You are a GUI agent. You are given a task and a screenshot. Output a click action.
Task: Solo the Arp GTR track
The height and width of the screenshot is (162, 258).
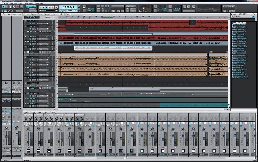click(33, 28)
